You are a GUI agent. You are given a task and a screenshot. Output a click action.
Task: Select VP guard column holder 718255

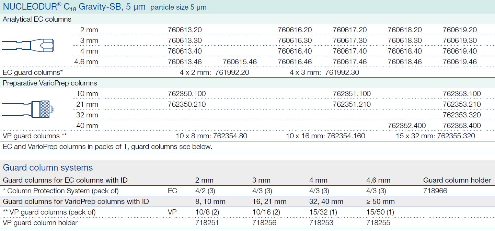[x=378, y=223]
